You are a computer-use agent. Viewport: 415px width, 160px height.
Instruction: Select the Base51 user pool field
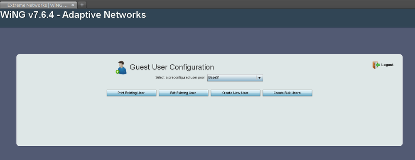tap(235, 78)
